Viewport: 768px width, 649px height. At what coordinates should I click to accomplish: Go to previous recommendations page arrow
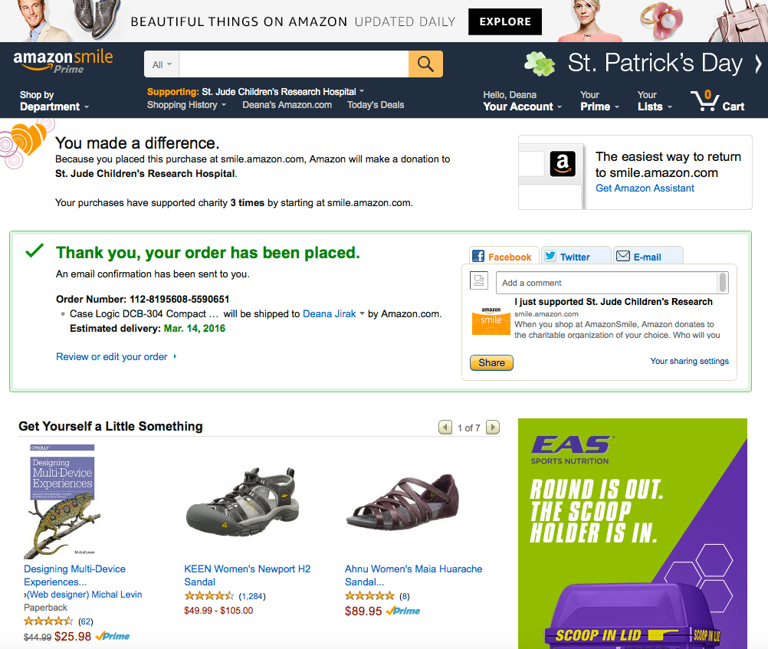pyautogui.click(x=445, y=428)
